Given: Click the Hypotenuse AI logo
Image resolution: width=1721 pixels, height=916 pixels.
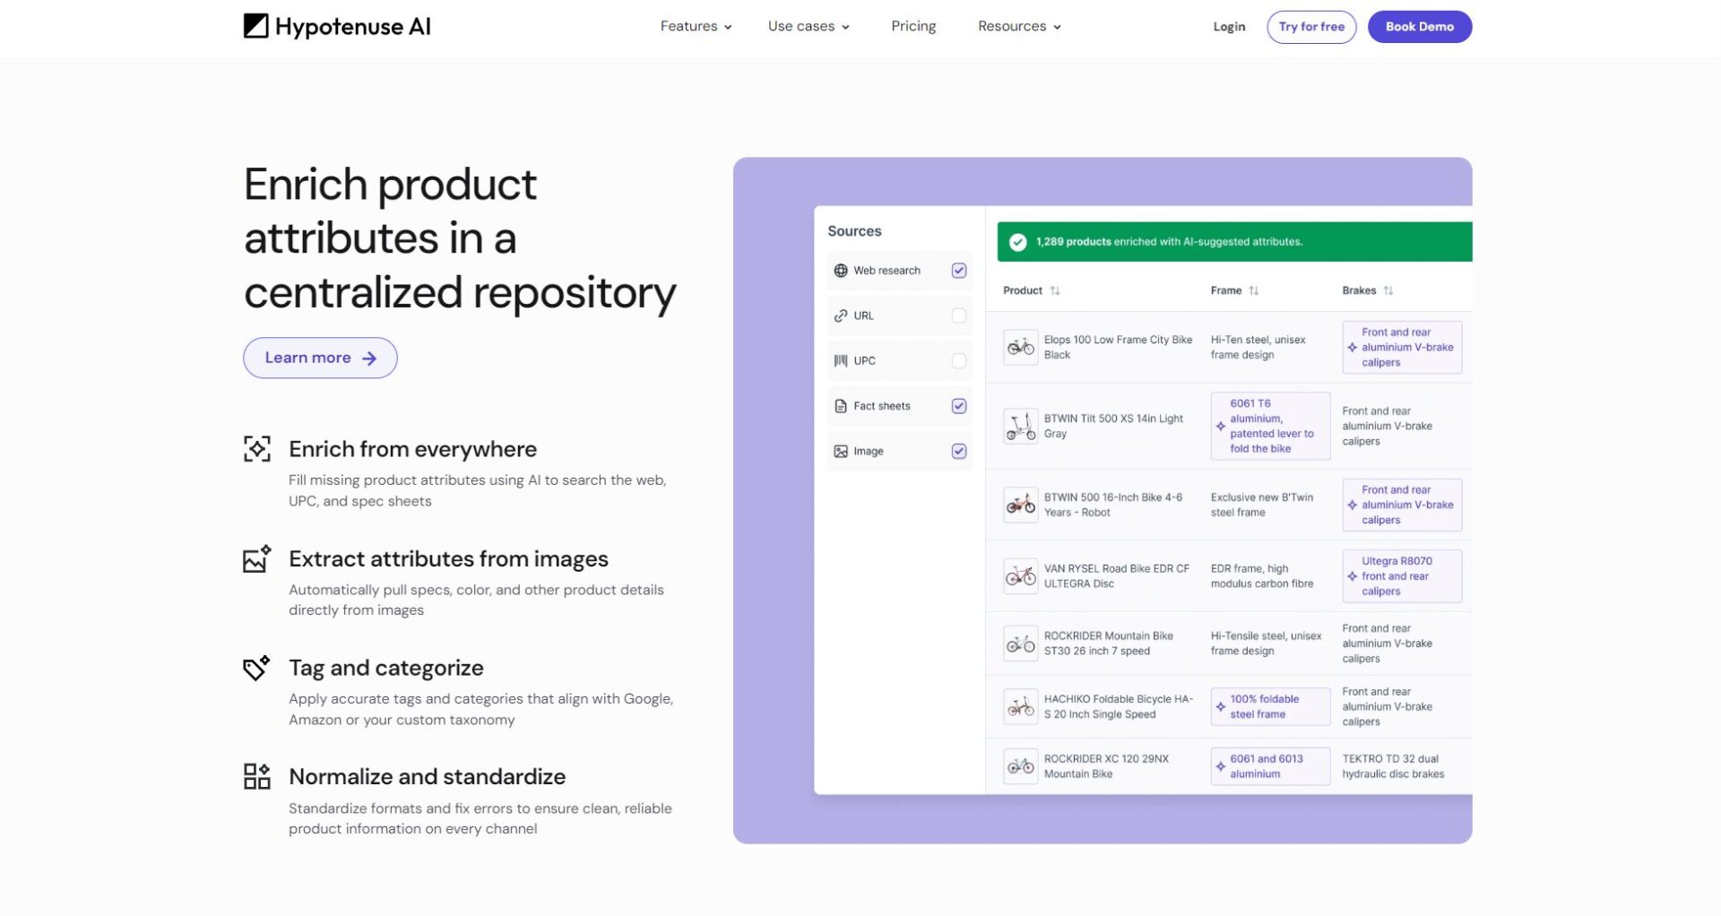Looking at the screenshot, I should (x=337, y=27).
